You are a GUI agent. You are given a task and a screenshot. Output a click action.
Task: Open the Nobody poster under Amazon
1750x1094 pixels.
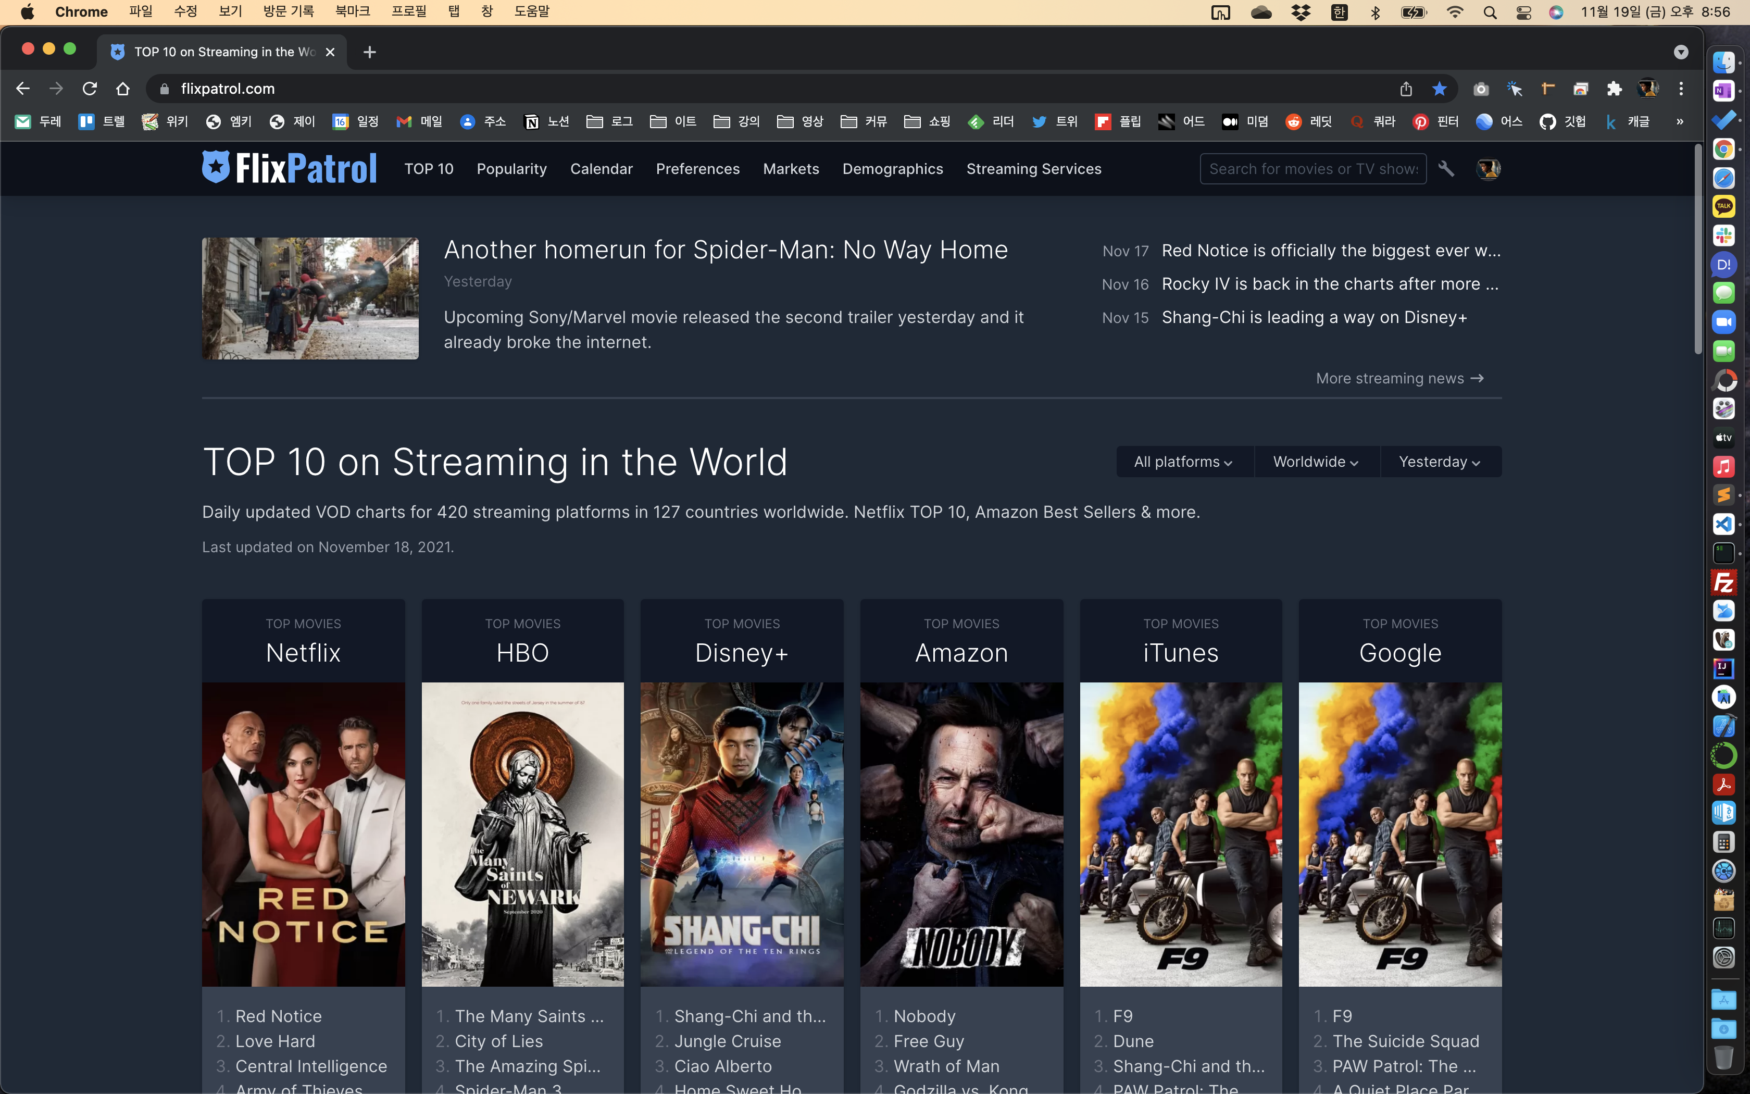962,834
